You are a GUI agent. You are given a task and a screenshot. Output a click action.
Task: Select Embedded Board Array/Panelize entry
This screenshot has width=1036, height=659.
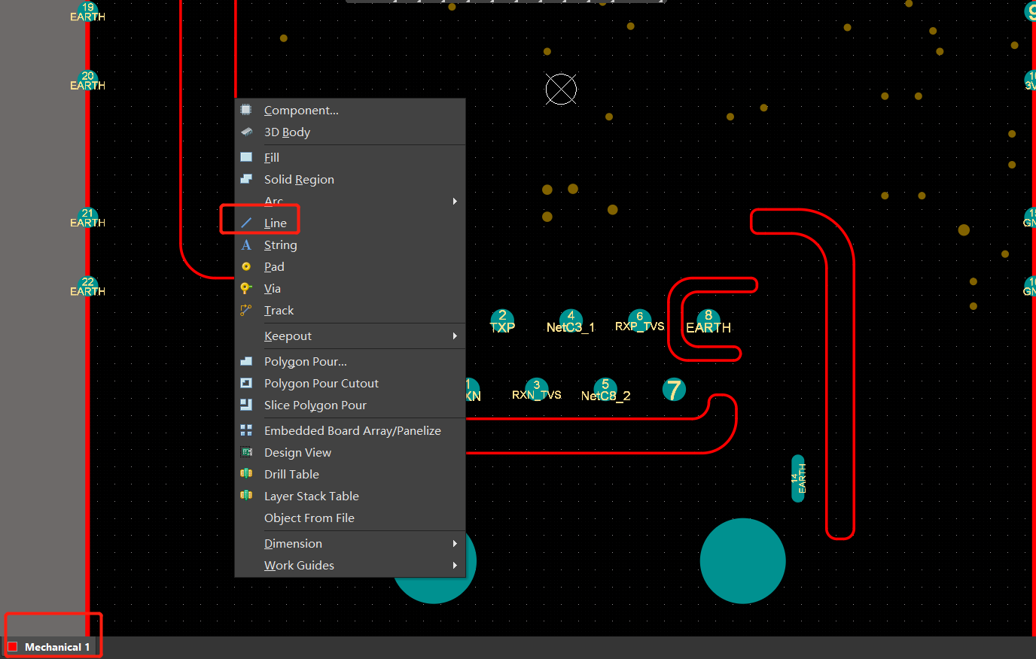point(350,430)
